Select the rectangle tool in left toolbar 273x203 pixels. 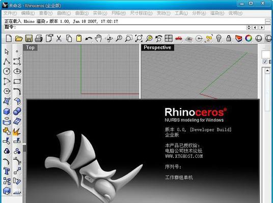(17, 81)
